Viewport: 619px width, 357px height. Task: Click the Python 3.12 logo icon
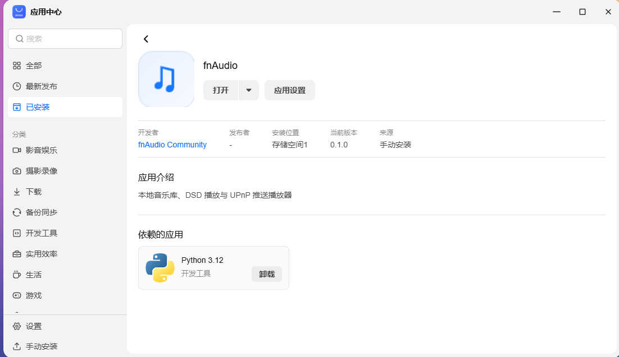tap(160, 268)
